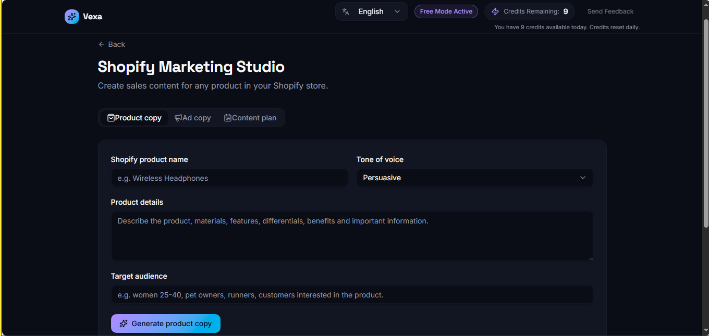Click the language translate icon
Viewport: 709px width, 336px height.
pos(346,11)
